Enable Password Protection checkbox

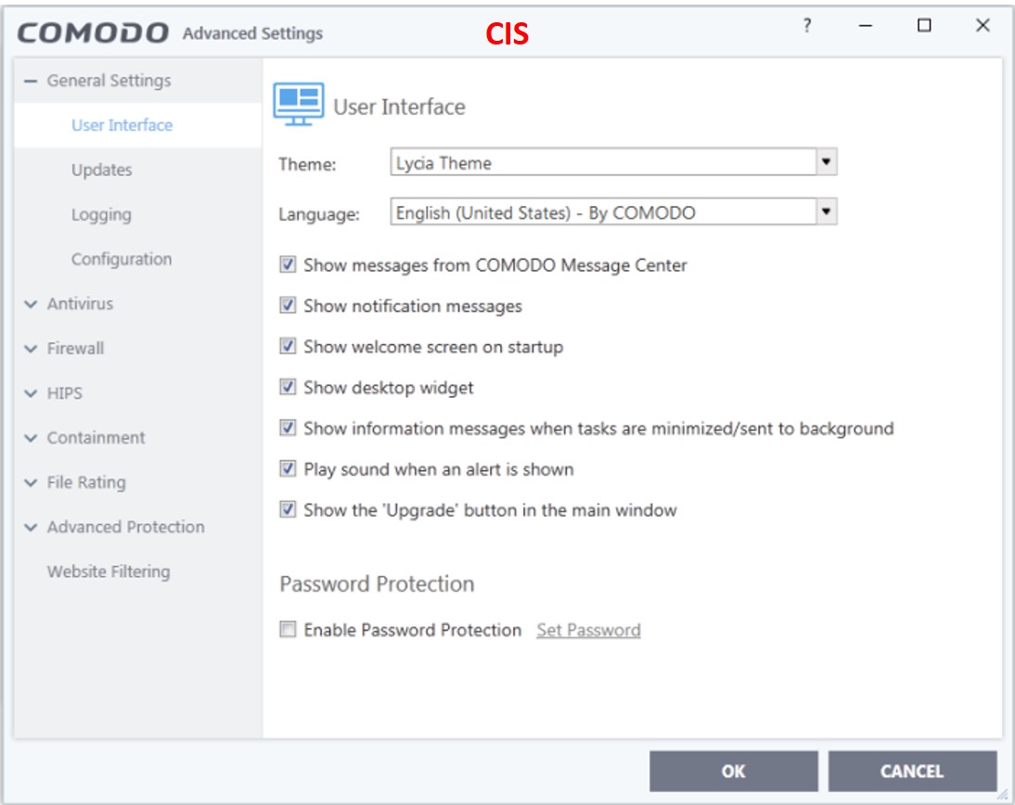point(288,631)
